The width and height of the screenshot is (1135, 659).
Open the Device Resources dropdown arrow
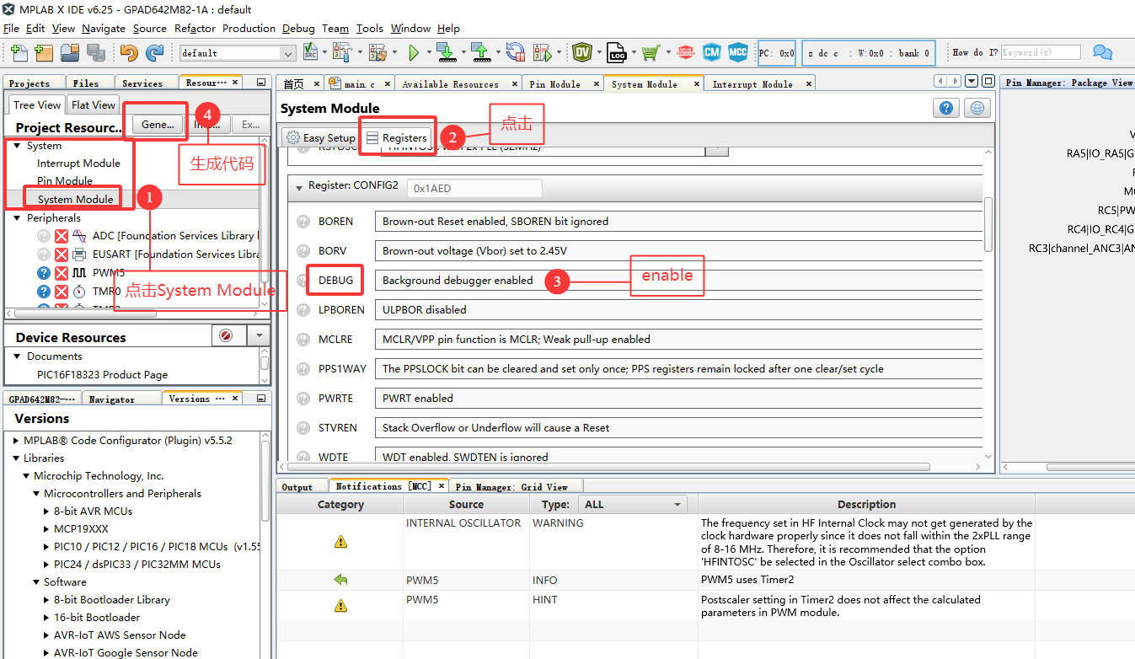259,335
